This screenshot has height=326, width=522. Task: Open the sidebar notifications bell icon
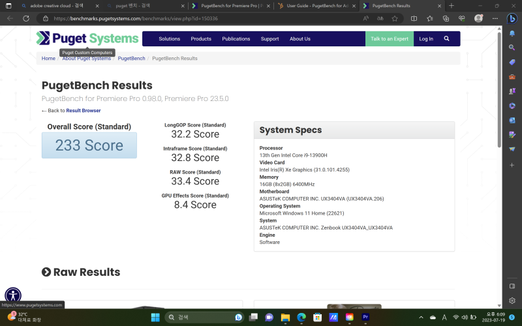point(512,33)
